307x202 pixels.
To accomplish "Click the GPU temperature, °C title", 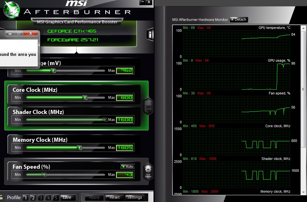I will pyautogui.click(x=274, y=28).
